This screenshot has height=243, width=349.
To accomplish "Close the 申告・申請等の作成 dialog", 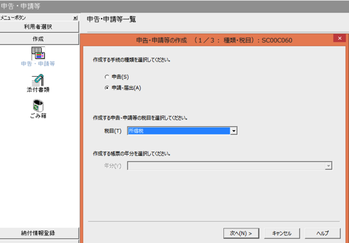I will click(339, 38).
